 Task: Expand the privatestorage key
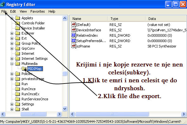12,79
